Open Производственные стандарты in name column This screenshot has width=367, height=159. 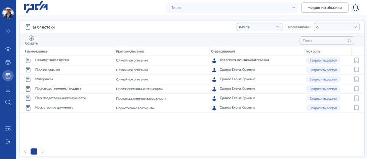(59, 88)
